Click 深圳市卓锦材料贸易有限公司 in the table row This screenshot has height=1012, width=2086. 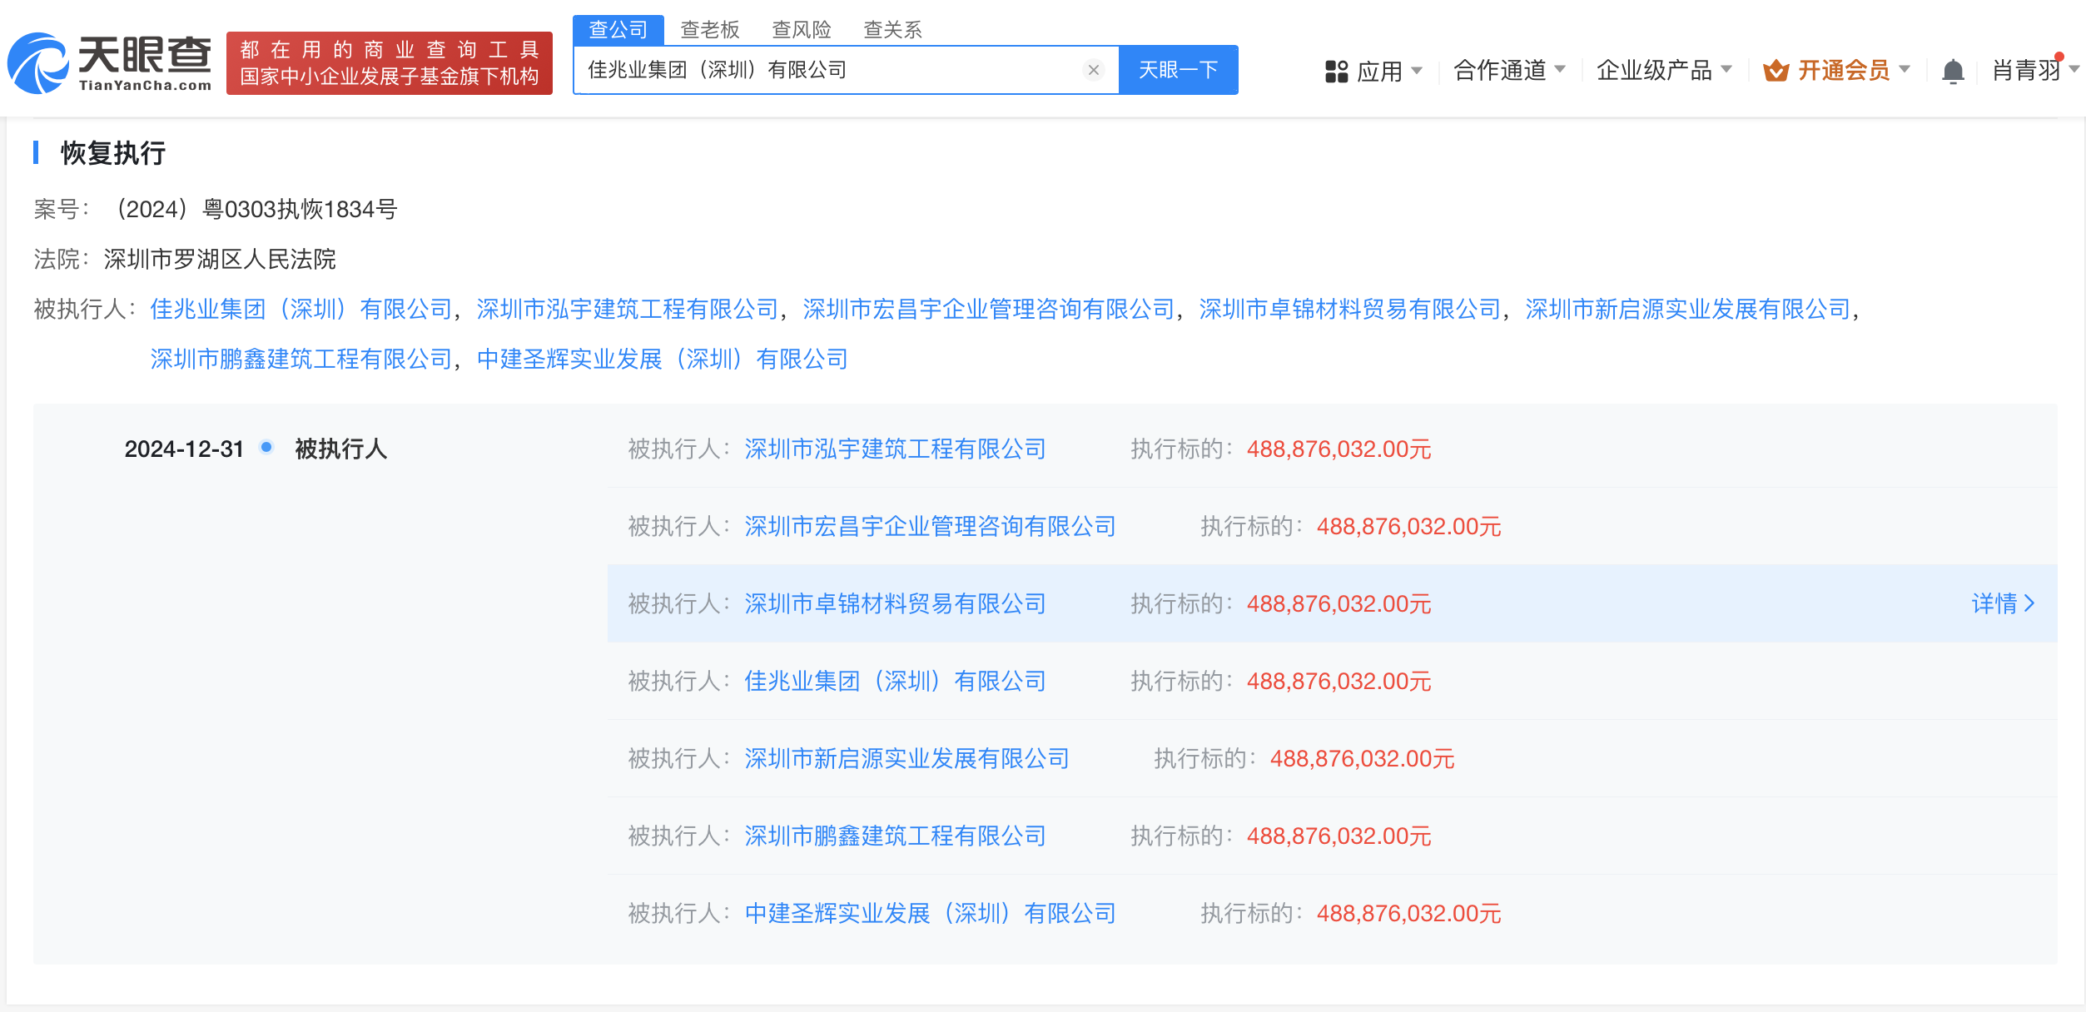(896, 604)
